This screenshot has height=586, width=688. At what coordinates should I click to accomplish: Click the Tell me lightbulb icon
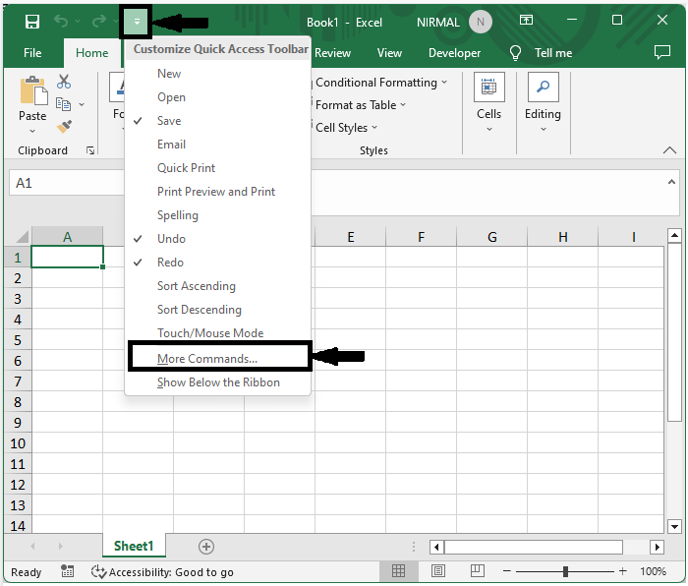point(515,53)
